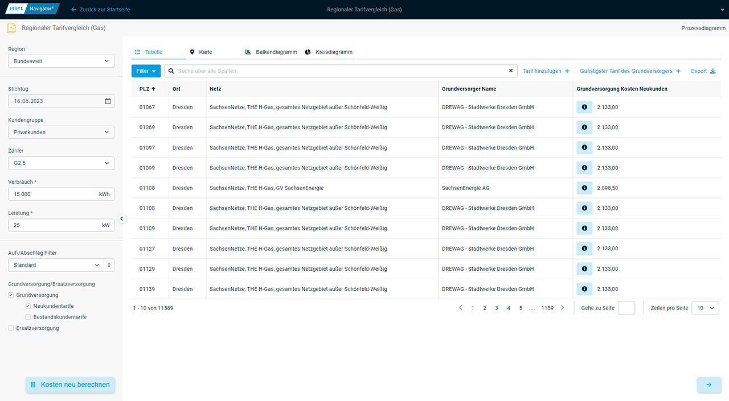Uncheck the Grundversorgung checkbox

click(11, 295)
